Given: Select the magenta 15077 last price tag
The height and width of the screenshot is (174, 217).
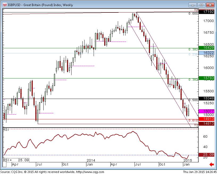Looking at the screenshot, I should point(207,111).
